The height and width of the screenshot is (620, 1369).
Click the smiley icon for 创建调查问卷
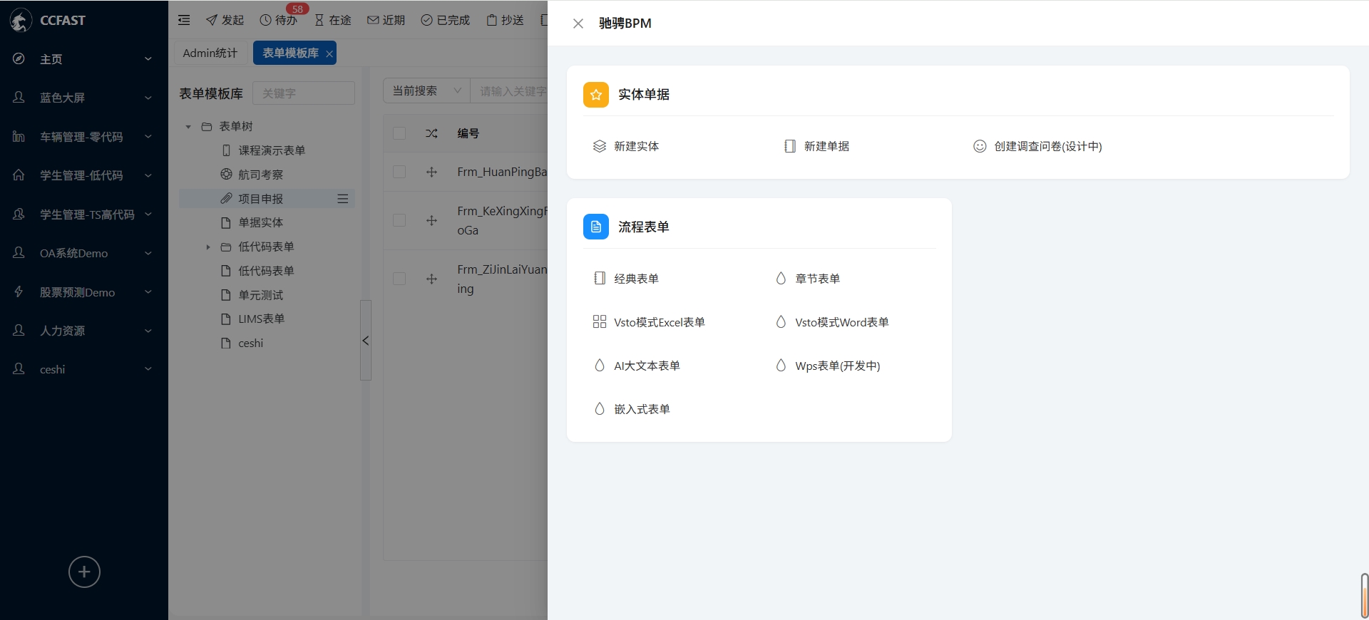980,146
